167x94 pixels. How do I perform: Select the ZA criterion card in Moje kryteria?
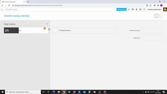26,30
